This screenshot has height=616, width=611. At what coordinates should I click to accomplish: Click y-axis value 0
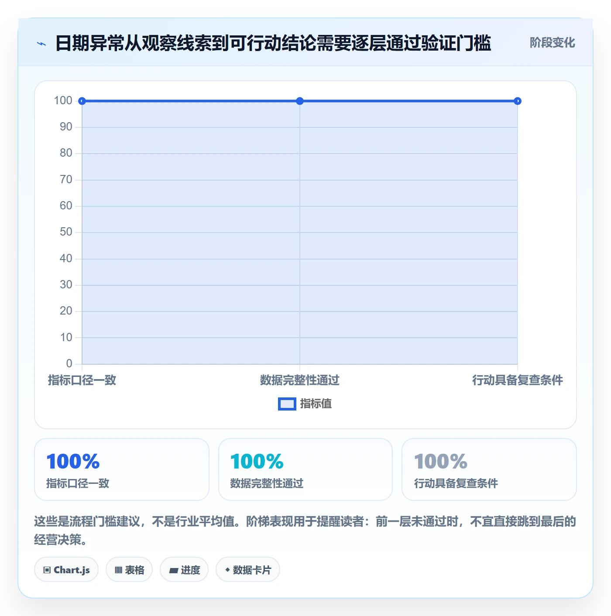coord(69,364)
